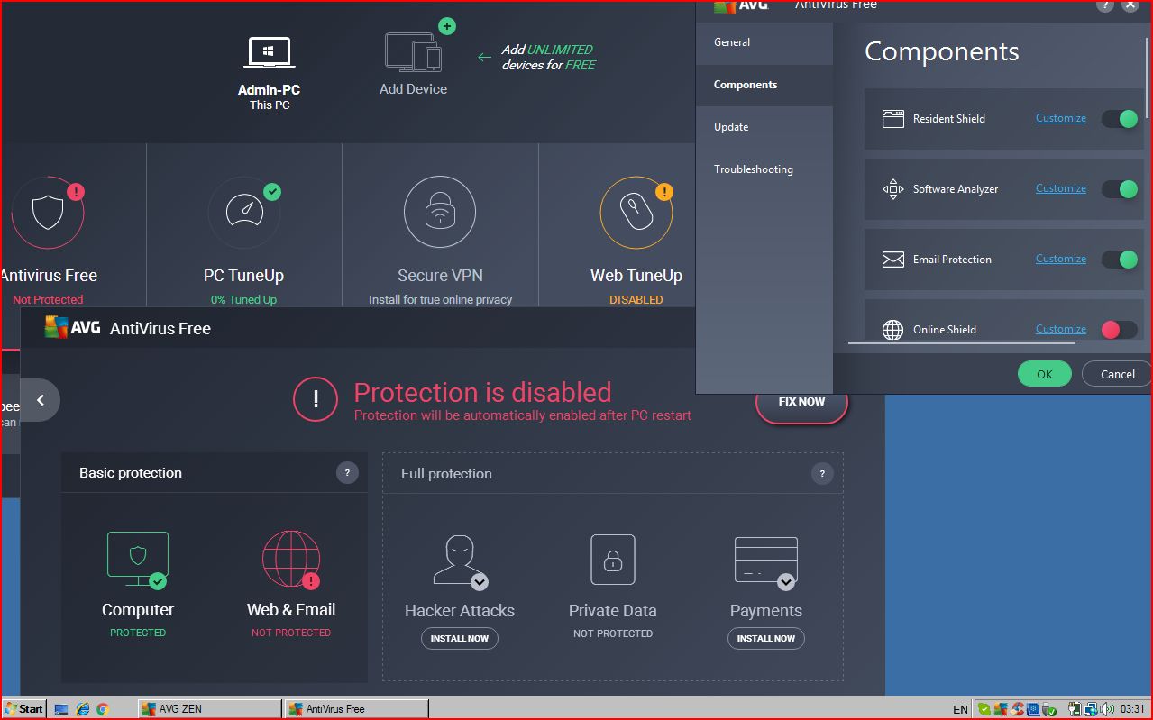Image resolution: width=1153 pixels, height=720 pixels.
Task: Open the Troubleshooting settings section
Action: tap(754, 169)
